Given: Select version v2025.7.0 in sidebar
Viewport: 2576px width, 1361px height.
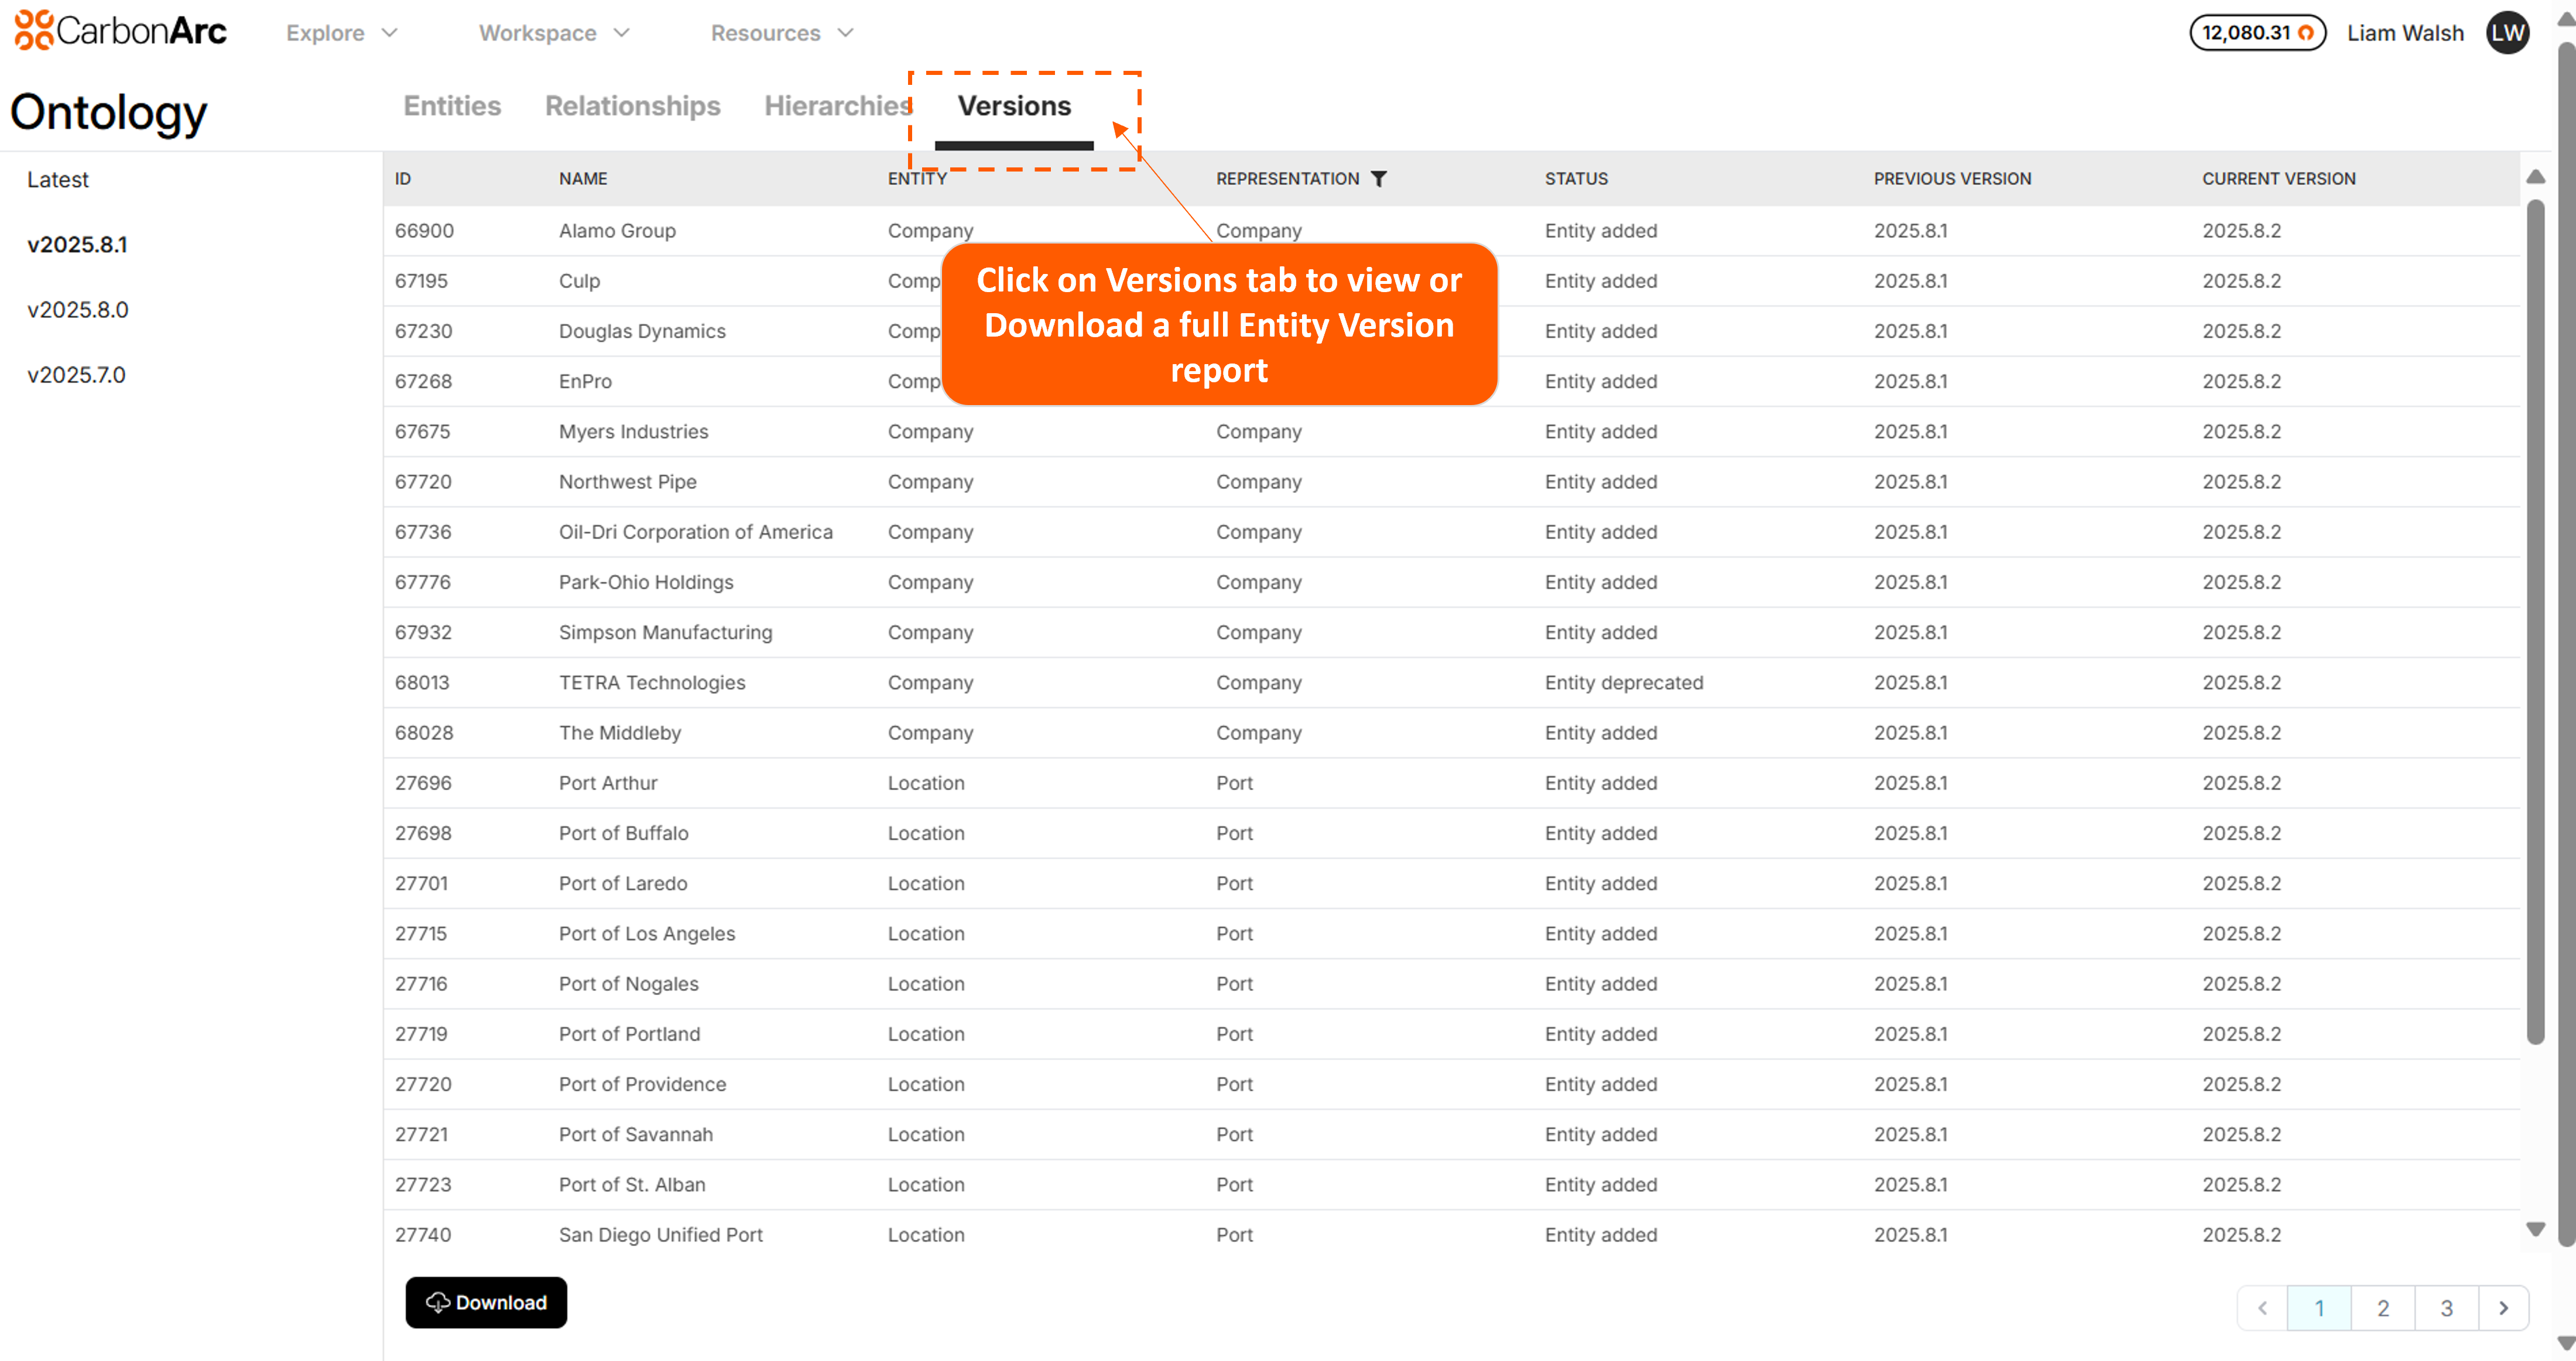Looking at the screenshot, I should (76, 375).
